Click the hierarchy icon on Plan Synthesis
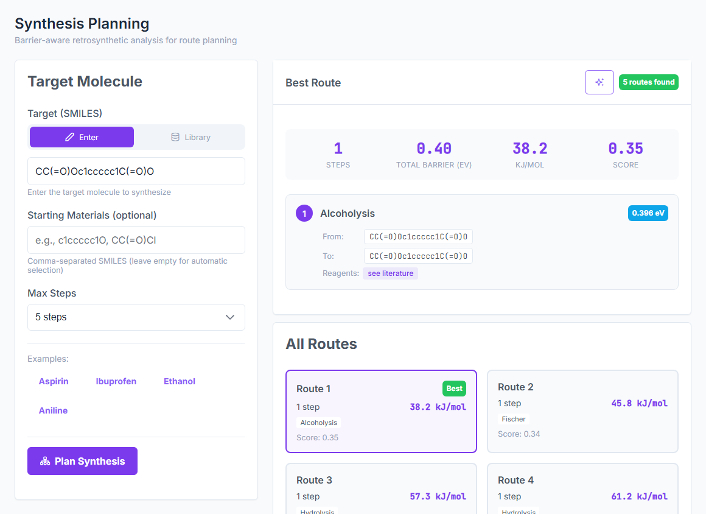Screen dimensions: 706x514 [45, 461]
